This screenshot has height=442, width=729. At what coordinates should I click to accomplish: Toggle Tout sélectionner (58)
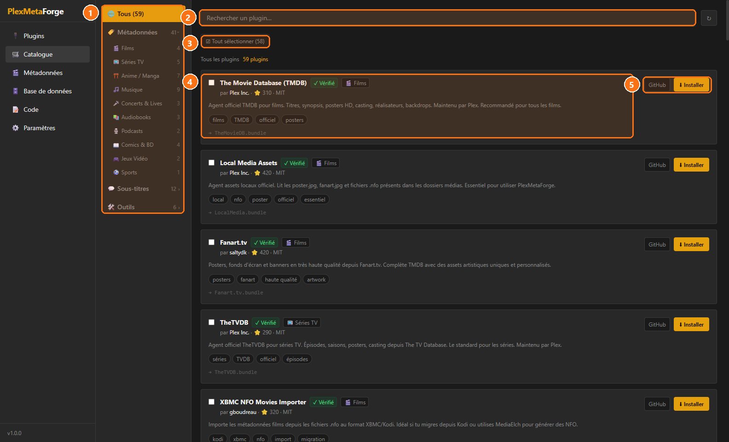(x=235, y=41)
